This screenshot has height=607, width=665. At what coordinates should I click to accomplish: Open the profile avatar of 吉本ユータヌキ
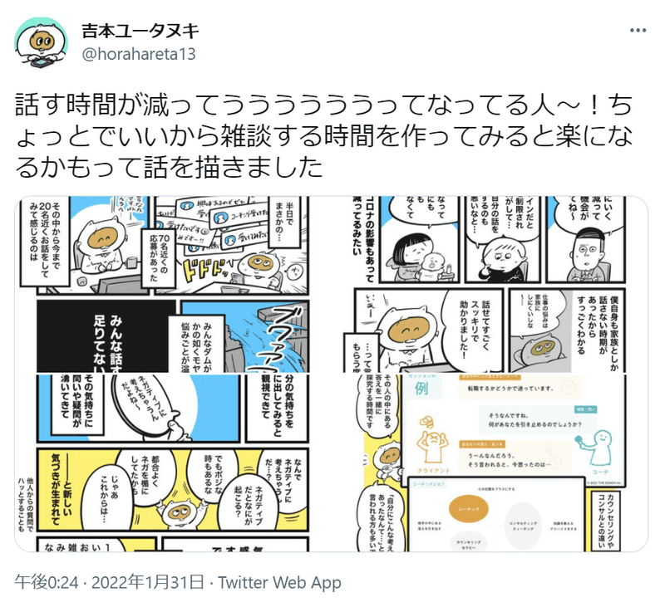[x=41, y=43]
